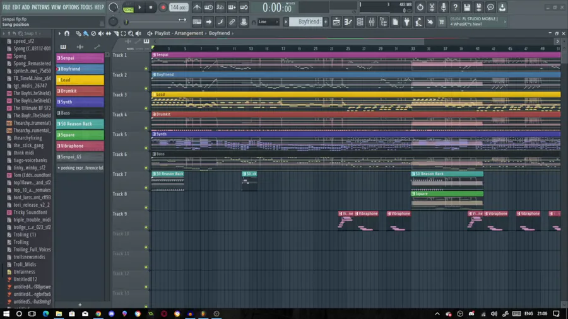Viewport: 568px width, 319px height.
Task: Save project with the floppy disk icon
Action: (x=467, y=7)
